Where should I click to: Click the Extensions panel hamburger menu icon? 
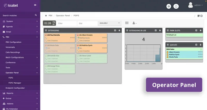tap(46, 30)
